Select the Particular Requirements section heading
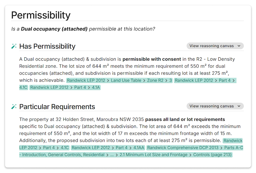 point(57,107)
